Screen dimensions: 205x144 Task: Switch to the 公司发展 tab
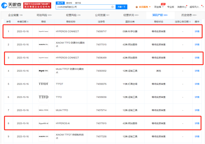(102, 15)
